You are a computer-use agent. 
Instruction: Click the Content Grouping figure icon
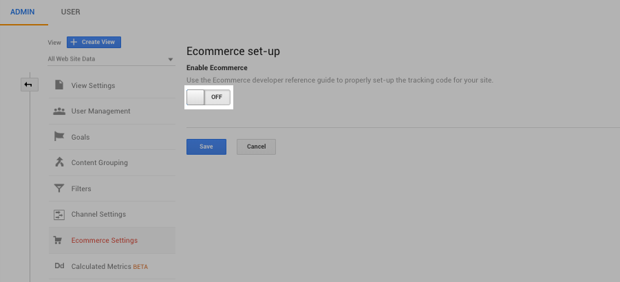tap(59, 162)
